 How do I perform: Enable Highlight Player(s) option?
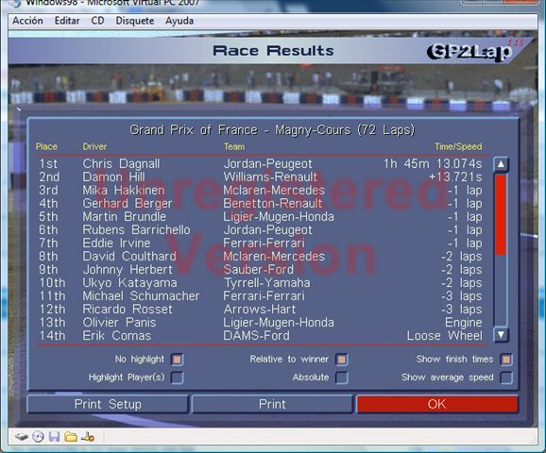178,377
